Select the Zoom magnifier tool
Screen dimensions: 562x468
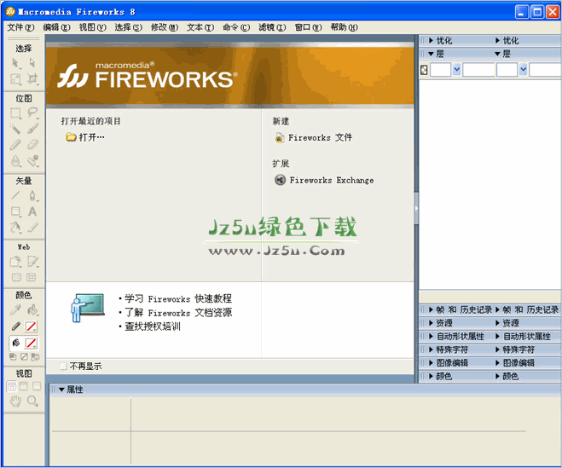32,402
